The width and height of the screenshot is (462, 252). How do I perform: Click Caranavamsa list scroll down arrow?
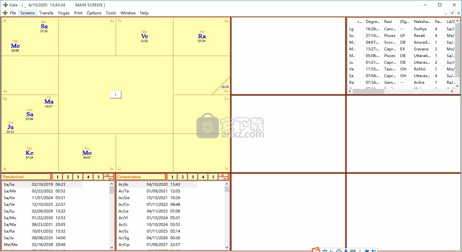[x=227, y=248]
